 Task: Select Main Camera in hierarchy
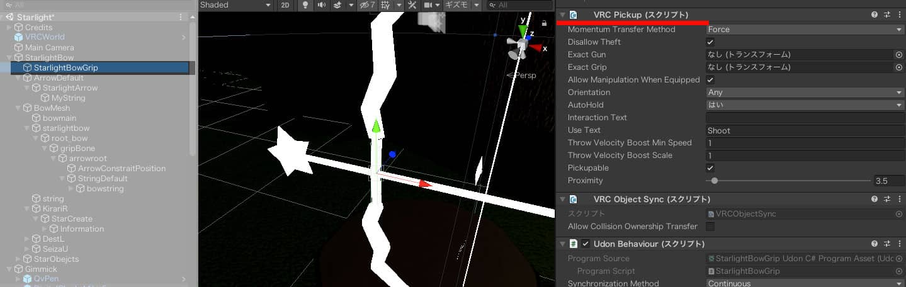49,48
